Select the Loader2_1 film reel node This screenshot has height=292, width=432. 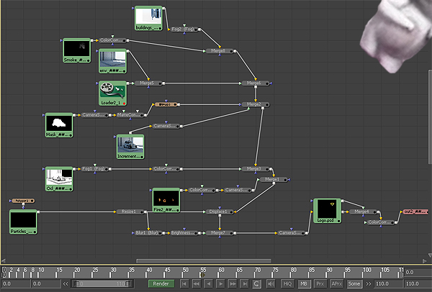click(112, 91)
